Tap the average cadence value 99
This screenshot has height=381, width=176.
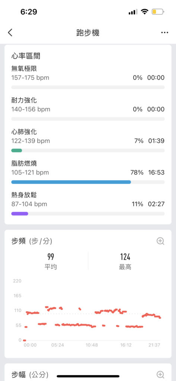51,257
